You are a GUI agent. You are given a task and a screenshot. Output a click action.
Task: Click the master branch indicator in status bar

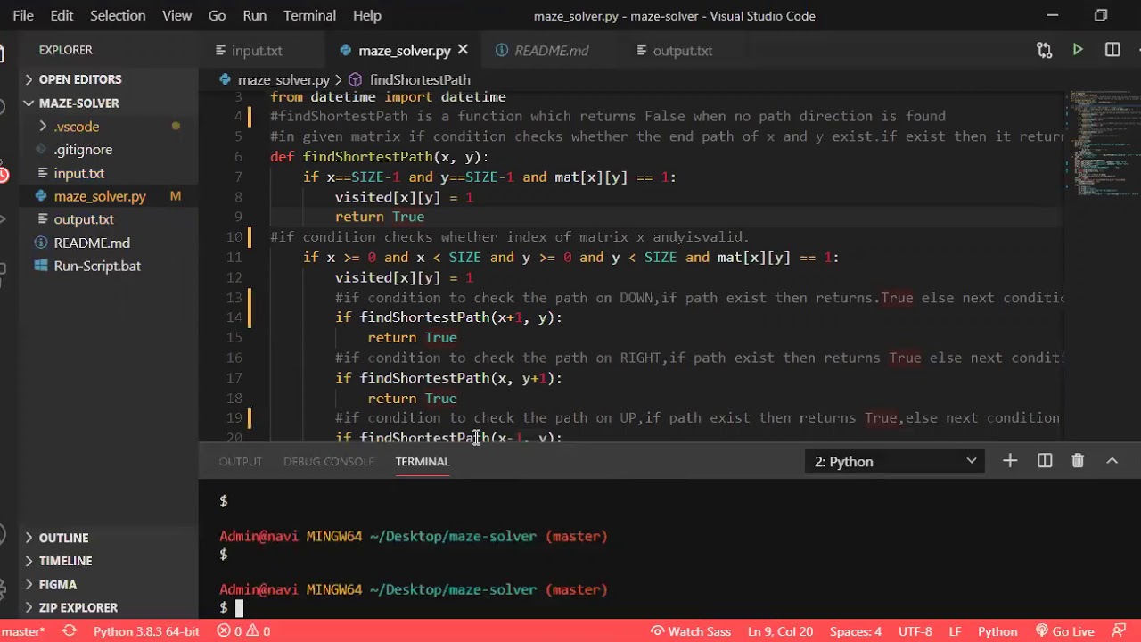(23, 631)
